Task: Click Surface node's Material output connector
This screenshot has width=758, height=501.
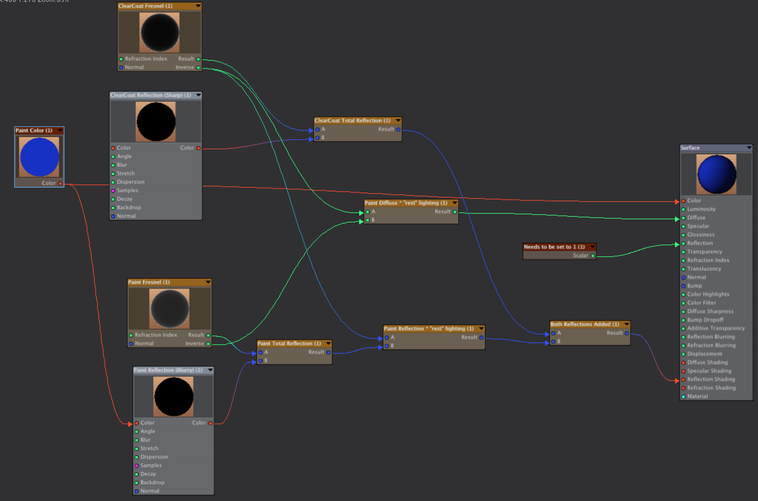Action: pyautogui.click(x=683, y=397)
